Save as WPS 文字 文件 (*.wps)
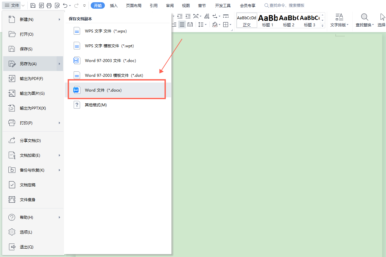 [x=118, y=31]
